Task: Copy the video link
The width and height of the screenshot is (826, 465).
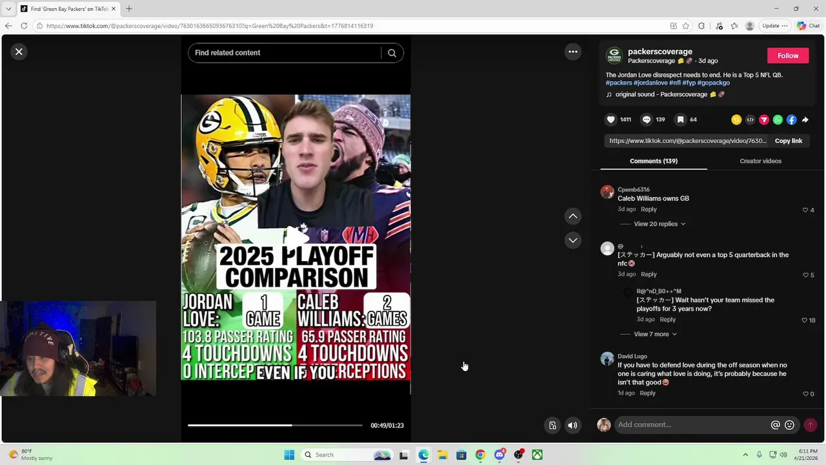Action: tap(788, 141)
